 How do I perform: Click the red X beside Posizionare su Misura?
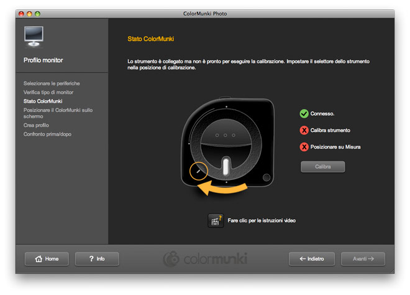(x=304, y=147)
